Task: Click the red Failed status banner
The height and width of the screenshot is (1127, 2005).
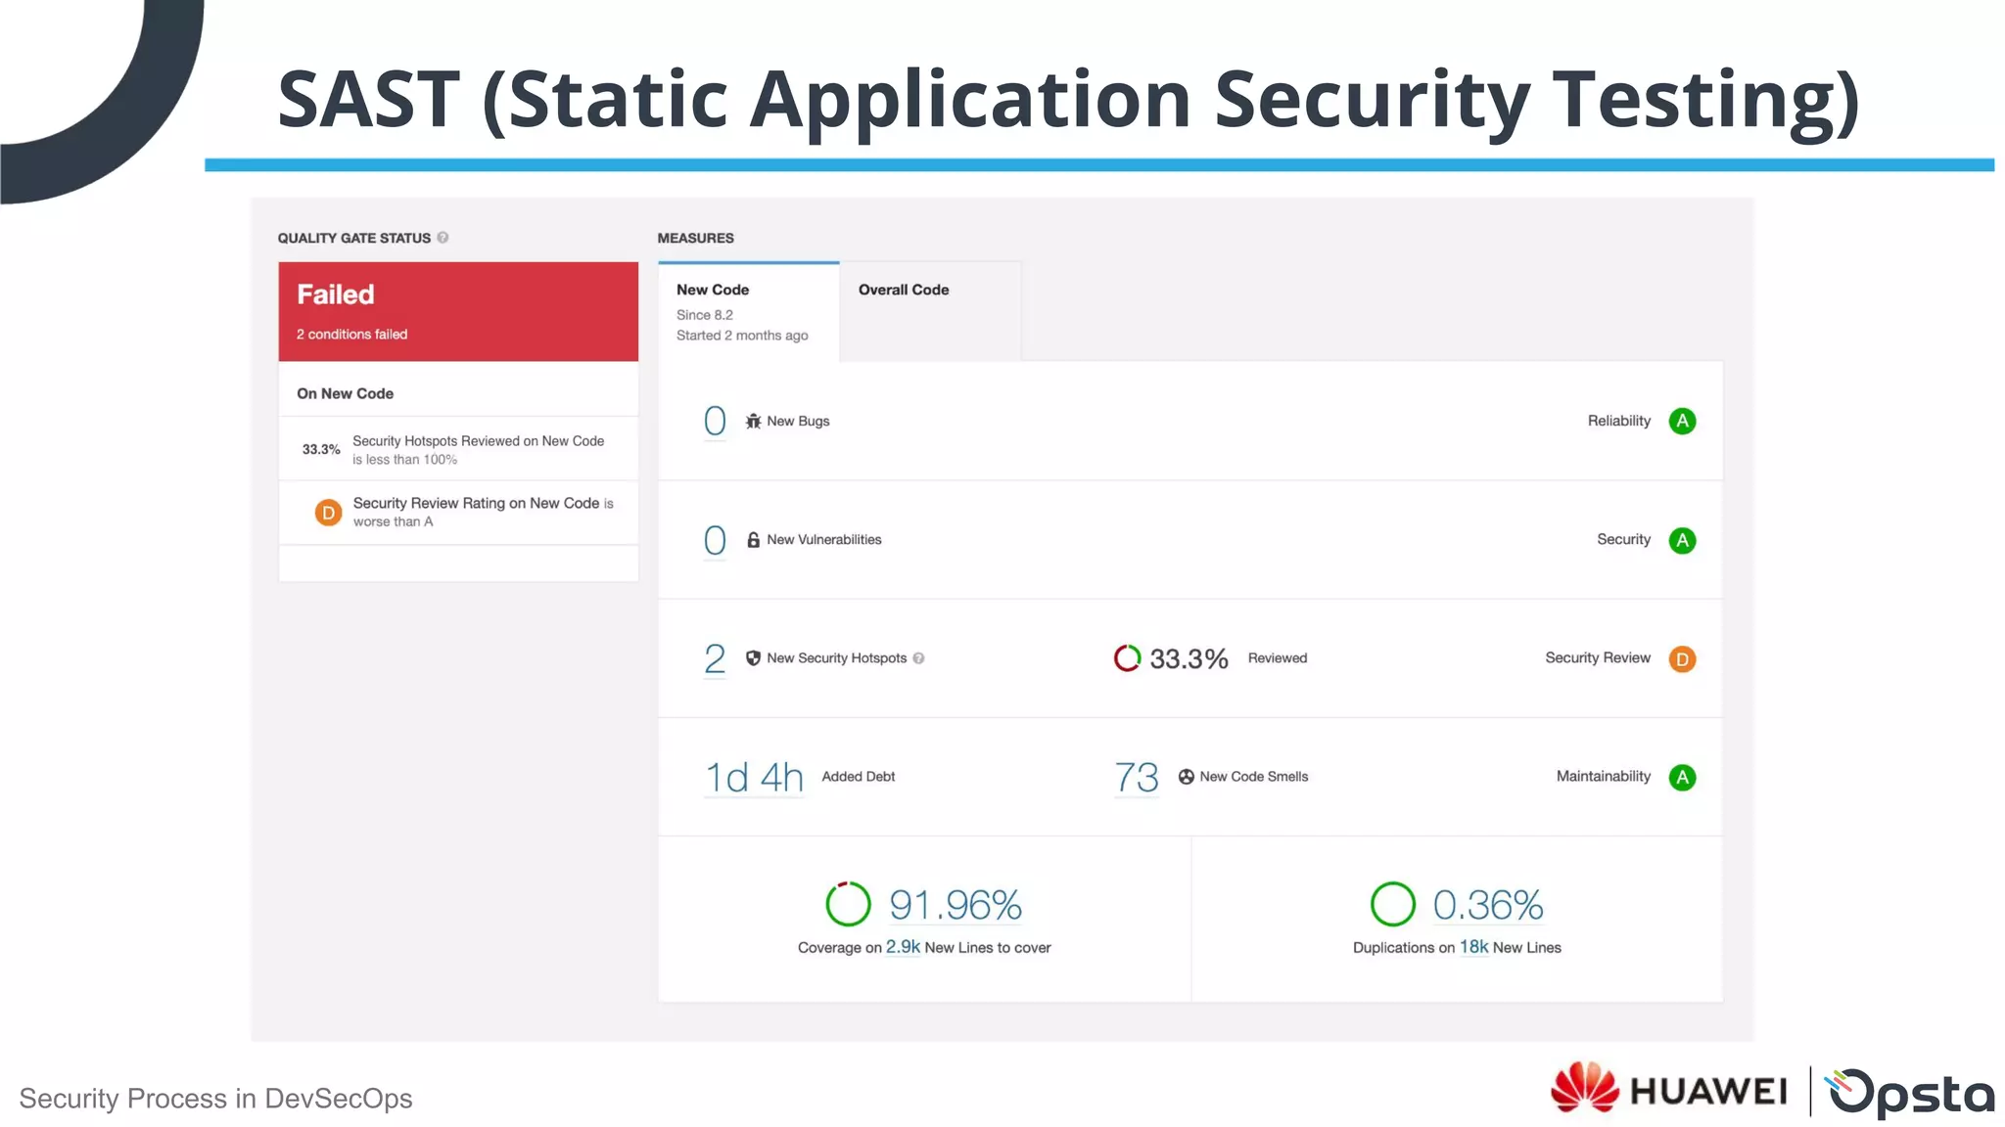Action: 458,311
